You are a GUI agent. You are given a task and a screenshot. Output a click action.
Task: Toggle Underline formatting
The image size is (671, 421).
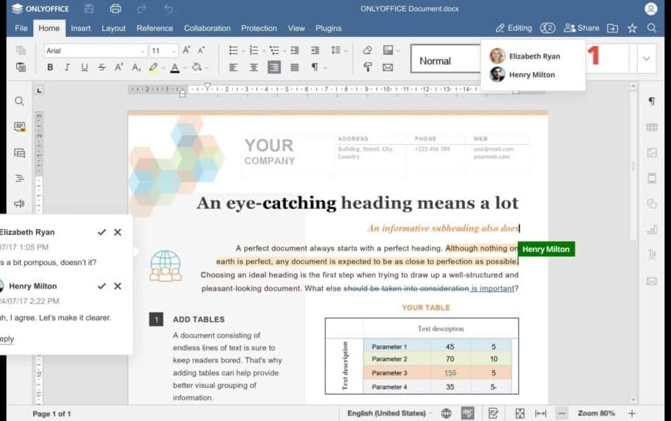[x=84, y=67]
